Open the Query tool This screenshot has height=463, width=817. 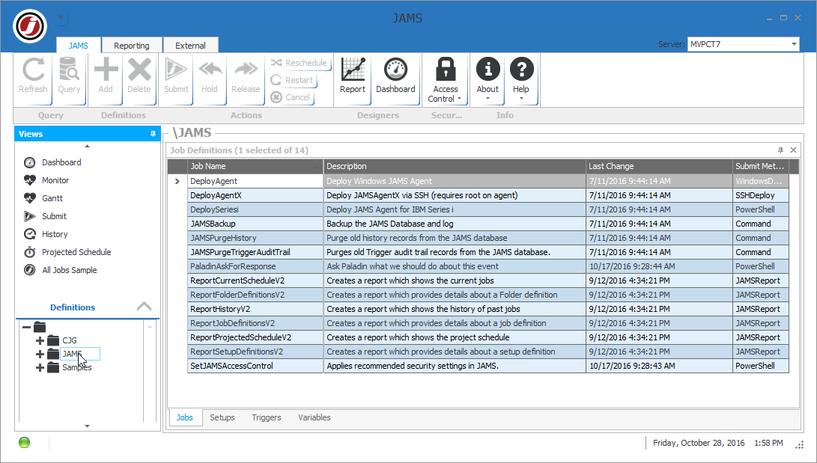(x=69, y=76)
